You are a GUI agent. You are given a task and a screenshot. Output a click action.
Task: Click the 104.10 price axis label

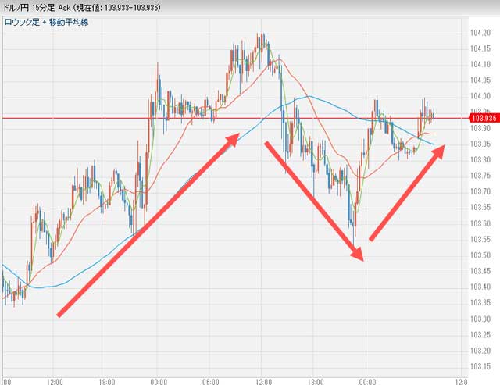pos(480,64)
